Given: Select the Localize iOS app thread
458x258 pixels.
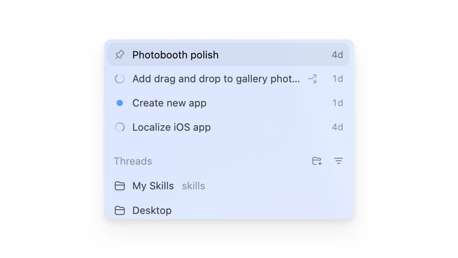Looking at the screenshot, I should 228,127.
